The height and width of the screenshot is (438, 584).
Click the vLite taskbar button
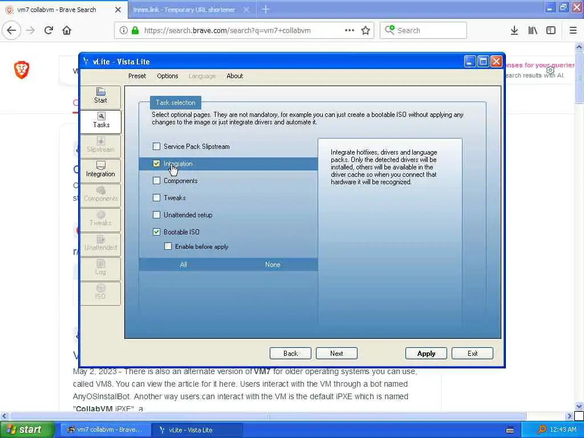197,430
